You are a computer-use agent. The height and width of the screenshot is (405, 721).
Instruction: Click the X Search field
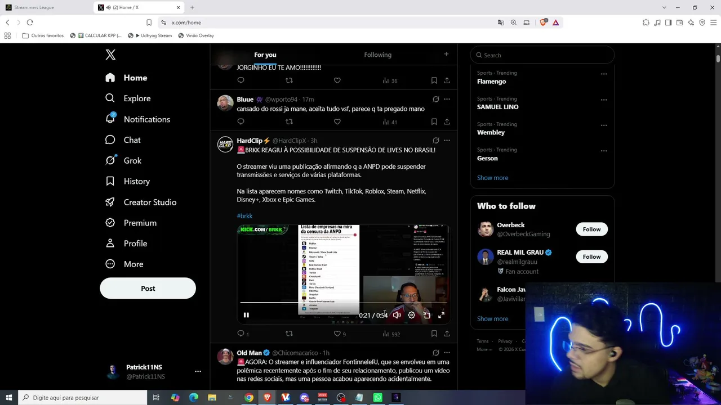(x=542, y=55)
